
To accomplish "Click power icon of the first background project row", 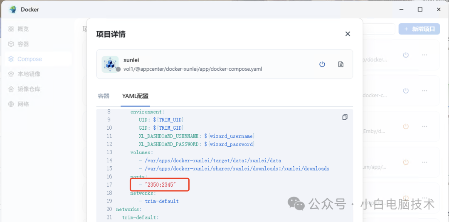I will click(x=406, y=55).
